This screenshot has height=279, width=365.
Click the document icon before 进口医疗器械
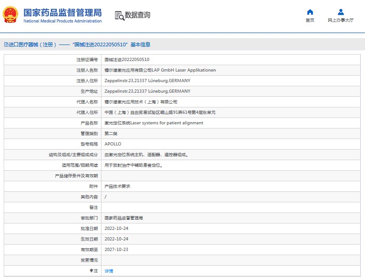tap(6, 45)
